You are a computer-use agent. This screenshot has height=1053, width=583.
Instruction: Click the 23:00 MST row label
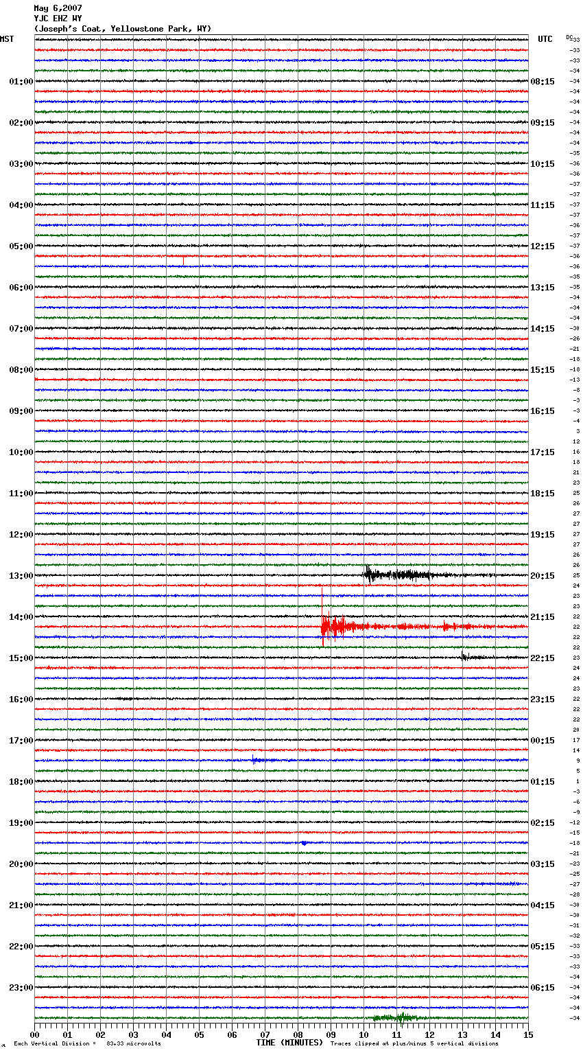pyautogui.click(x=21, y=988)
